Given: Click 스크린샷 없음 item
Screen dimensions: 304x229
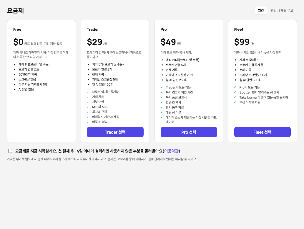Looking at the screenshot, I should click(x=27, y=79).
